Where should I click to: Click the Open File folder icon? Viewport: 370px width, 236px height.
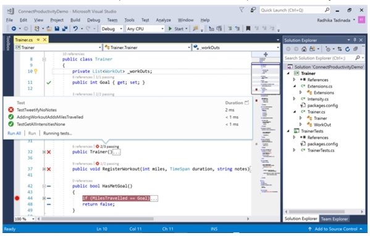click(49, 28)
